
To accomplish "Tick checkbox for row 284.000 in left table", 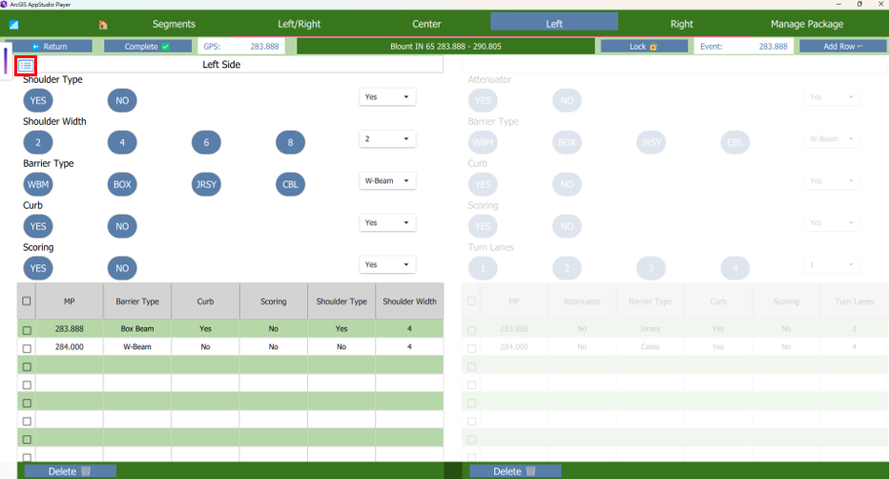I will tap(27, 348).
